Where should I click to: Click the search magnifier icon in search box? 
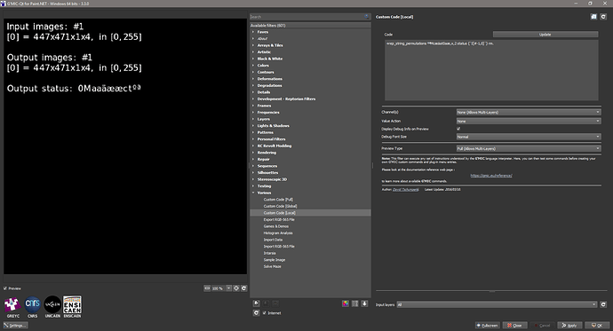366,17
